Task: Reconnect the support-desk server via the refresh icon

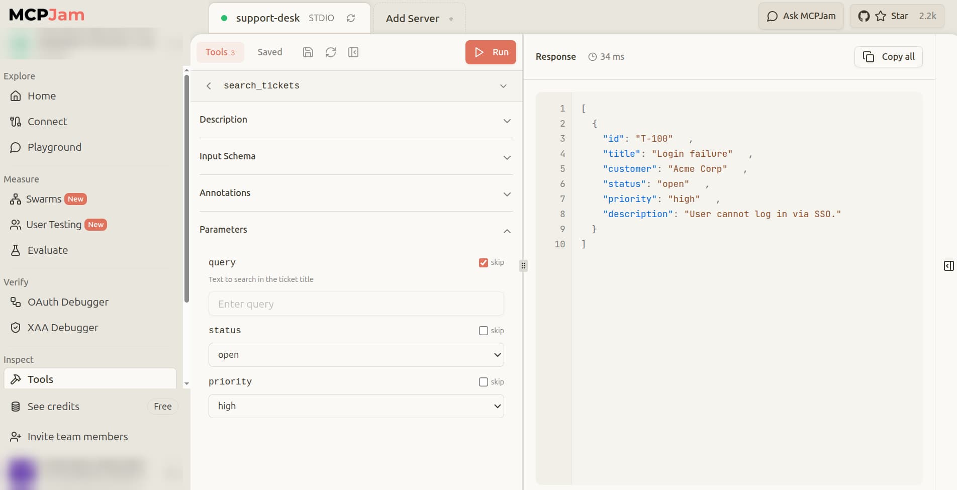Action: (351, 18)
